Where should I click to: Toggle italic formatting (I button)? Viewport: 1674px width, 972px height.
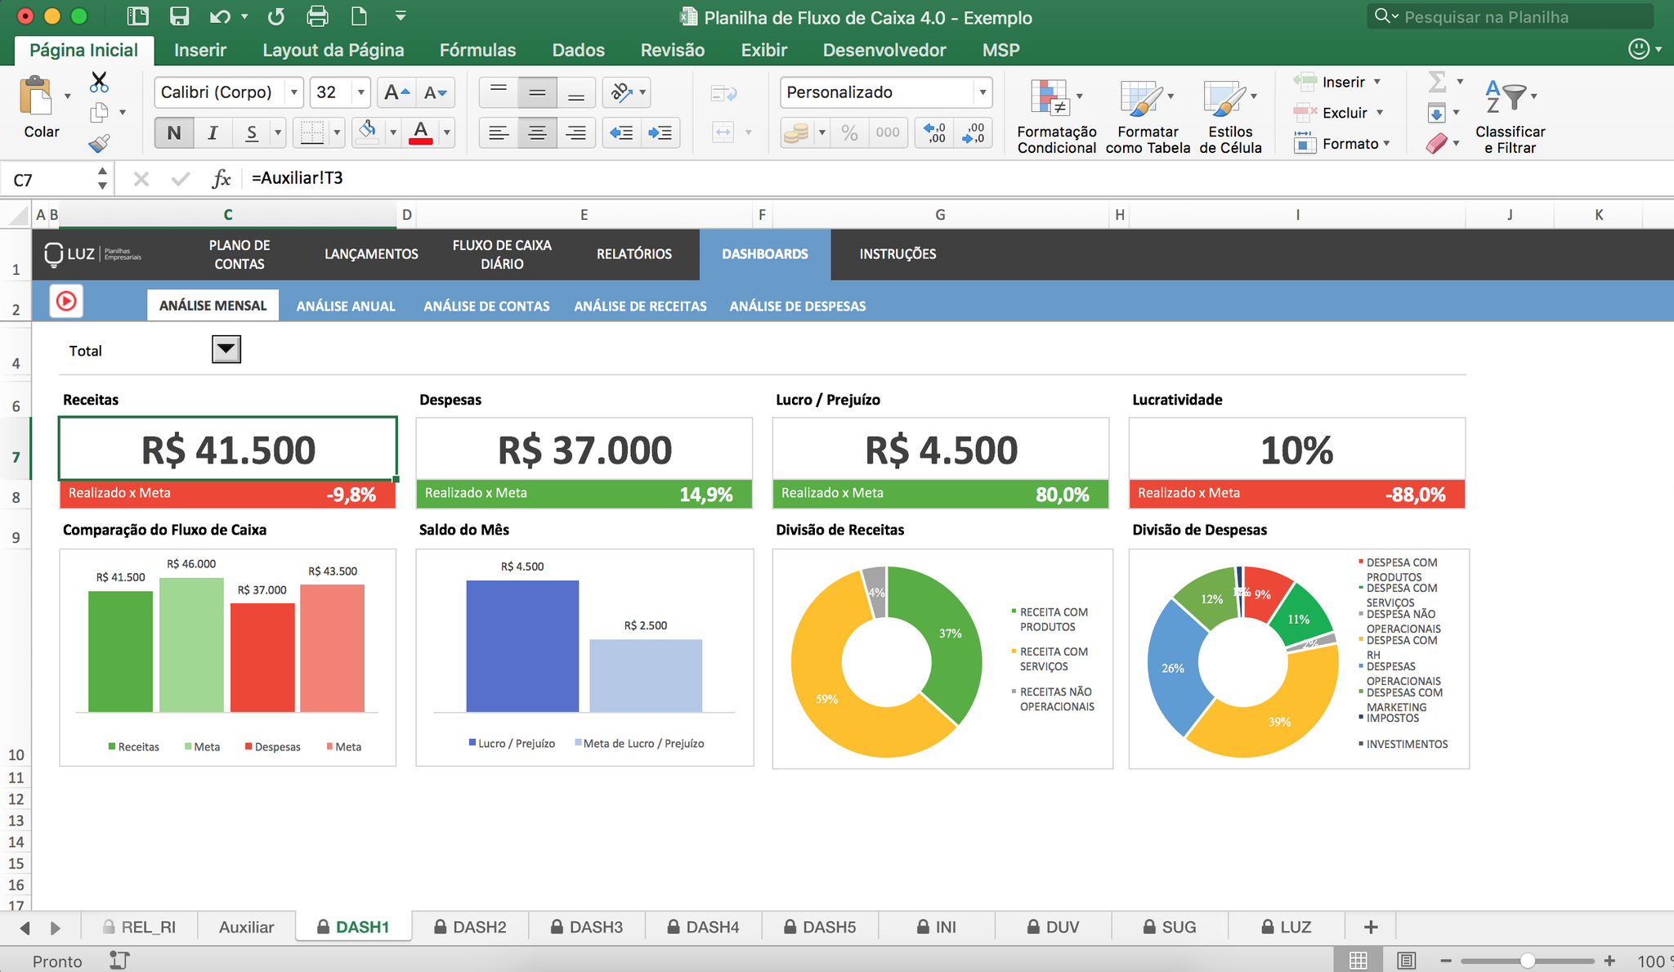click(213, 132)
